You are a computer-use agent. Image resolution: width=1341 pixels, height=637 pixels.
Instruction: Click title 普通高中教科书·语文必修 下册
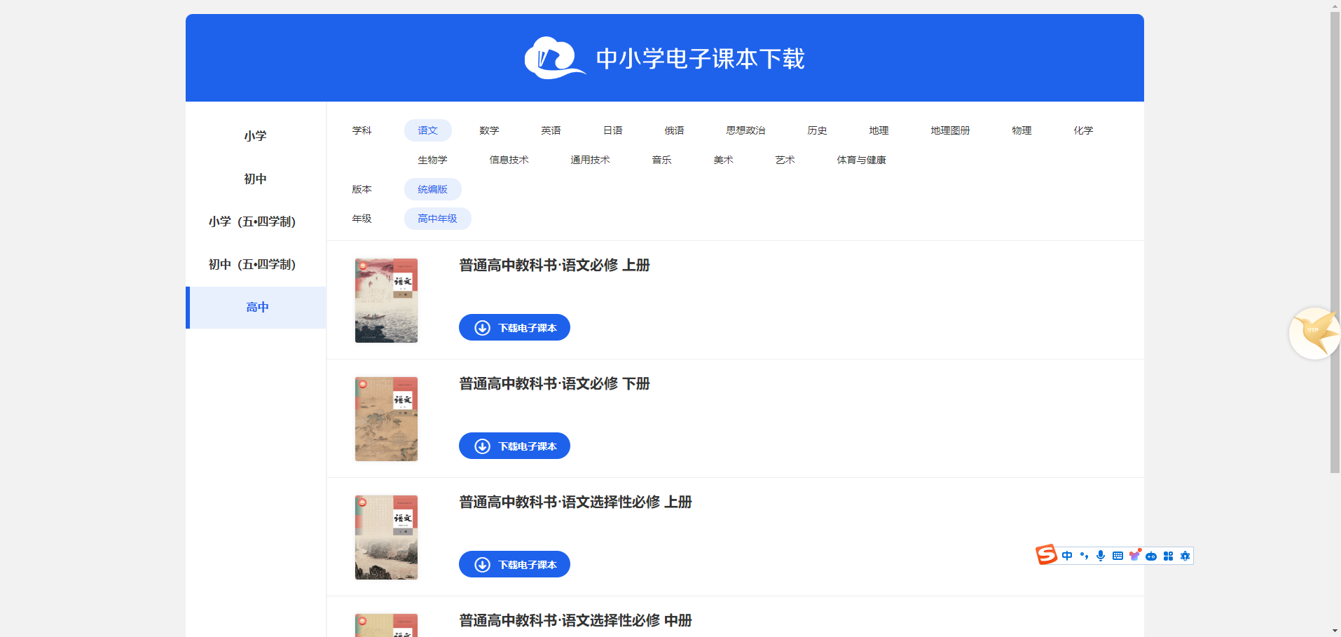554,383
